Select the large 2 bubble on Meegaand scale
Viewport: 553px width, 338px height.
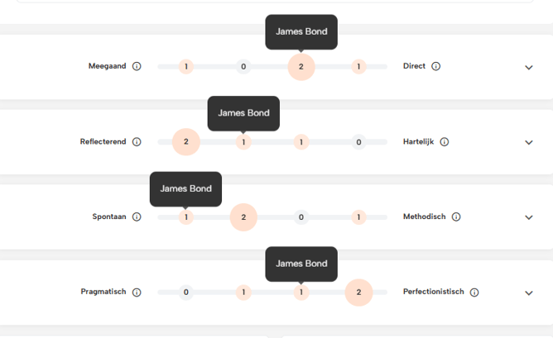tap(301, 66)
